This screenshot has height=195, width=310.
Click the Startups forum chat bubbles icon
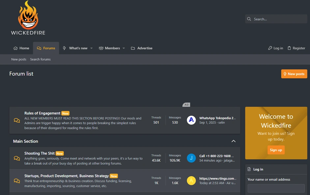pyautogui.click(x=17, y=181)
